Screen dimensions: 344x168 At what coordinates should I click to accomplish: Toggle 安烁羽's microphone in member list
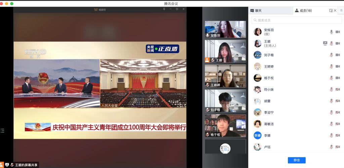tap(331, 32)
